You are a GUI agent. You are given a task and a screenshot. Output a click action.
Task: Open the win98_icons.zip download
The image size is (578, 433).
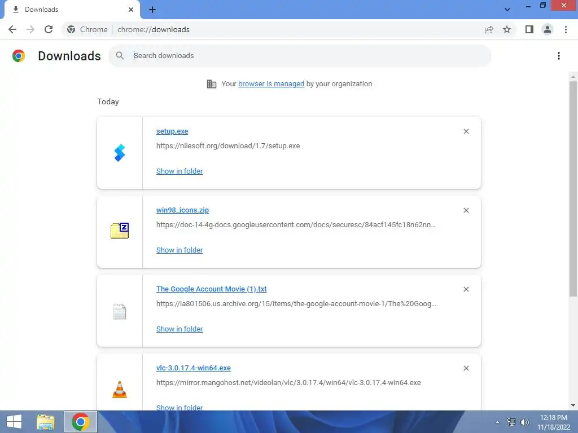(182, 210)
